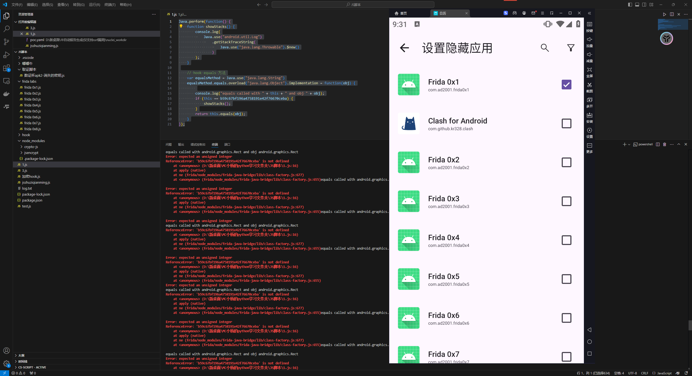The width and height of the screenshot is (692, 376).
Task: Collapse the node_modules folder
Action: point(33,141)
